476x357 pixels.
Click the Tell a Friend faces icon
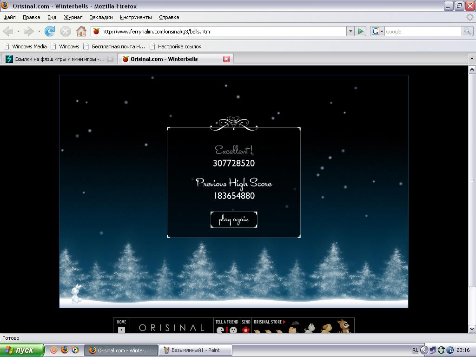coord(227,330)
